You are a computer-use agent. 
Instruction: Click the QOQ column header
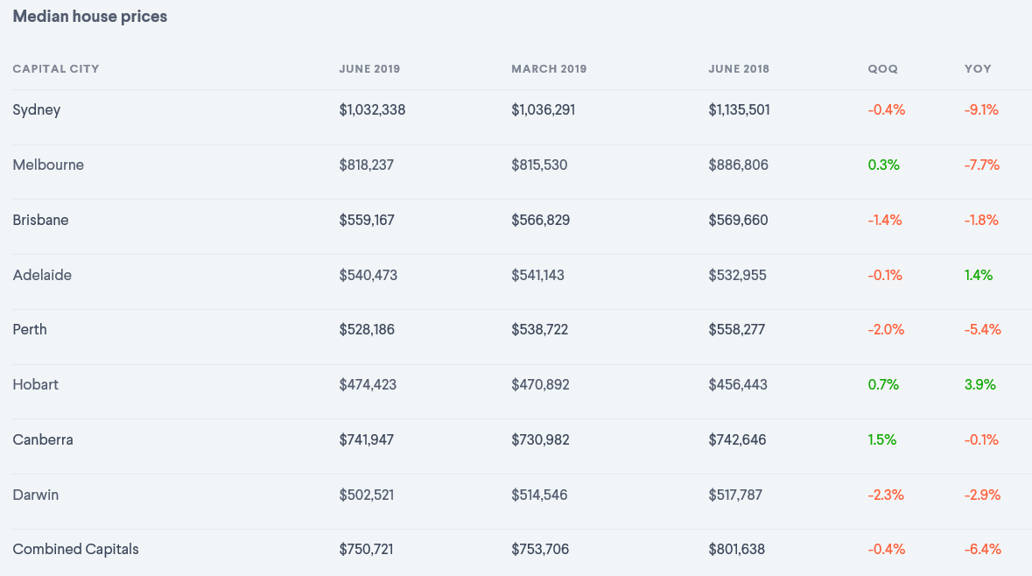[x=882, y=69]
